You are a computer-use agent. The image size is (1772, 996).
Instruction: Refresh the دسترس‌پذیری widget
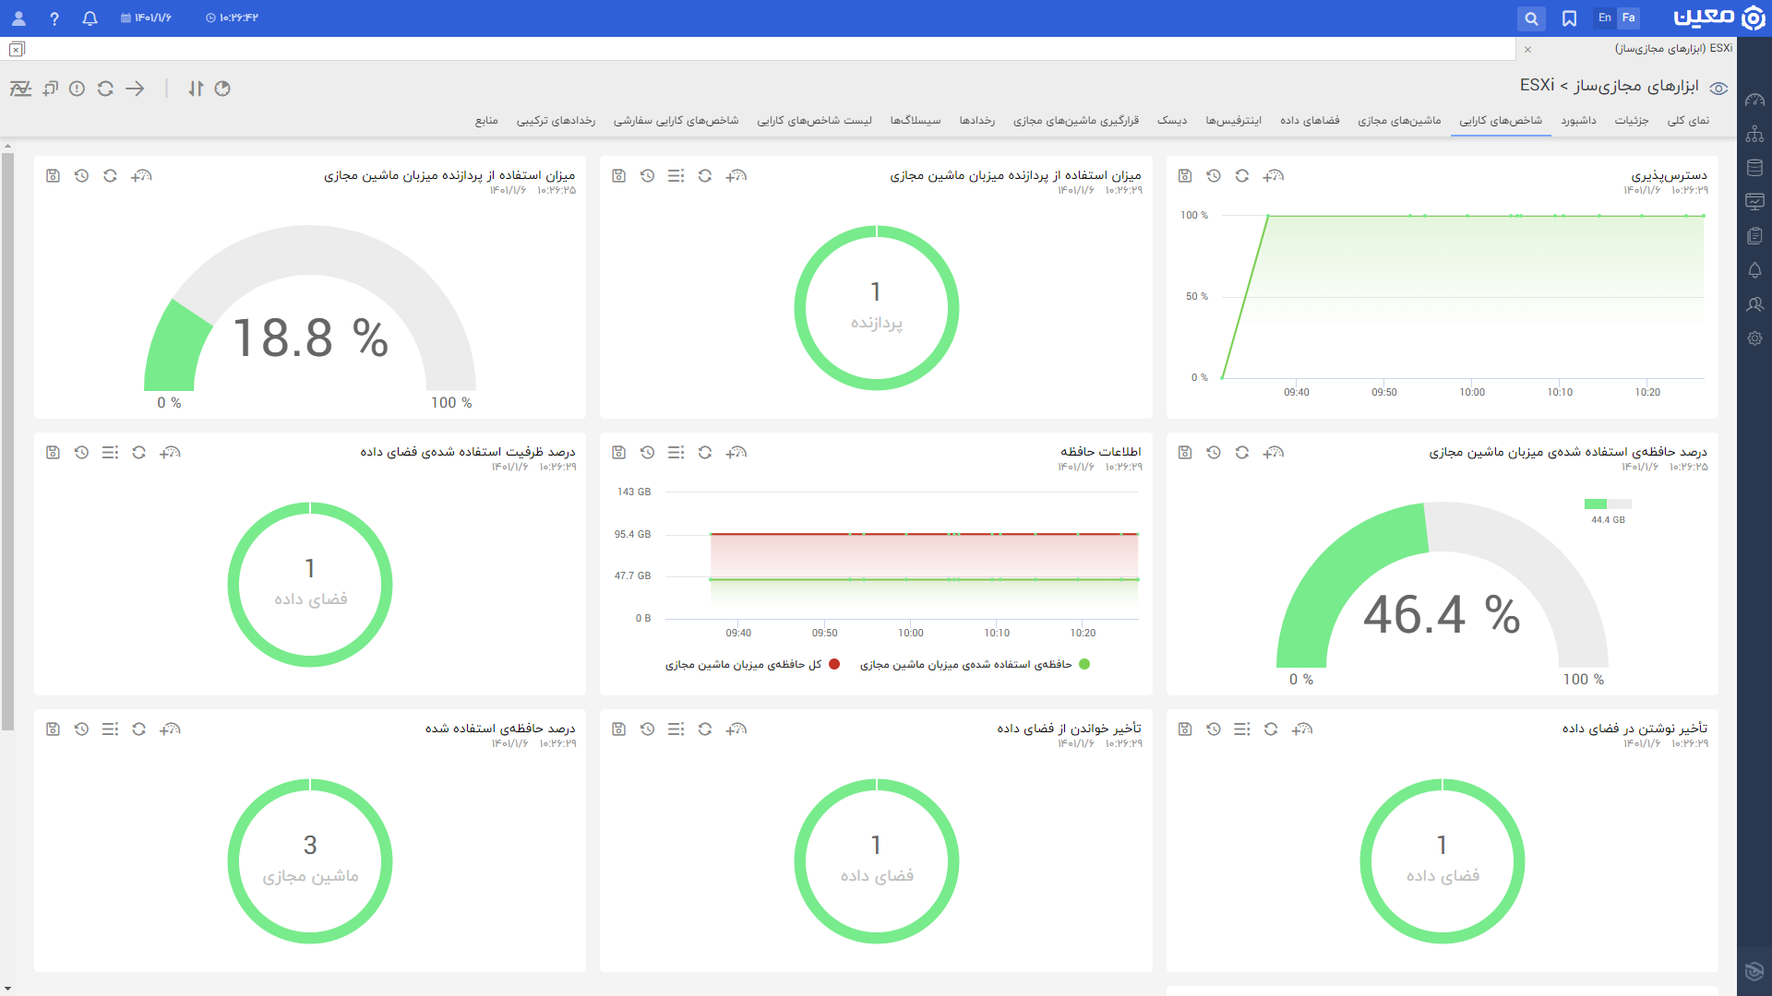(x=1242, y=175)
